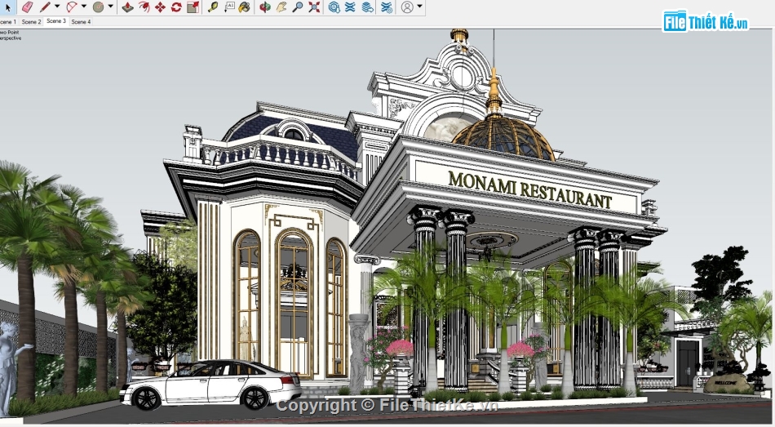Switch to the Scene 3 tab
Image resolution: width=775 pixels, height=427 pixels.
[x=55, y=21]
